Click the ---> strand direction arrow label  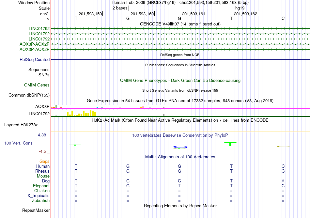click(x=46, y=19)
